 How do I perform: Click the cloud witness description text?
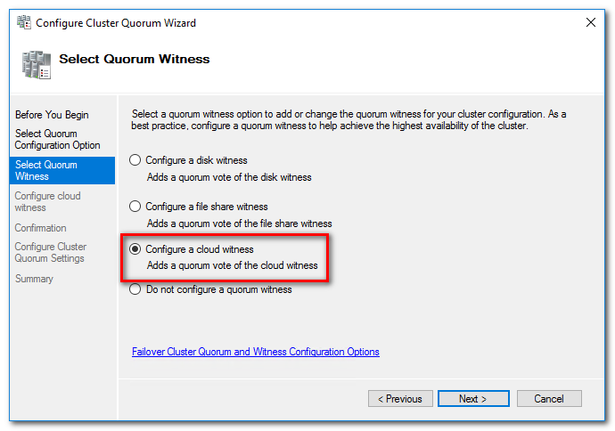[x=233, y=265]
